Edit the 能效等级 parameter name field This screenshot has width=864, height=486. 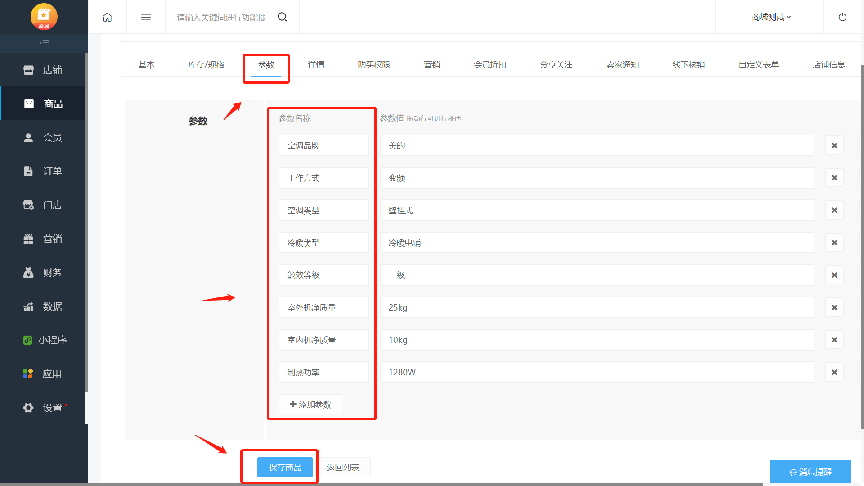pos(324,275)
